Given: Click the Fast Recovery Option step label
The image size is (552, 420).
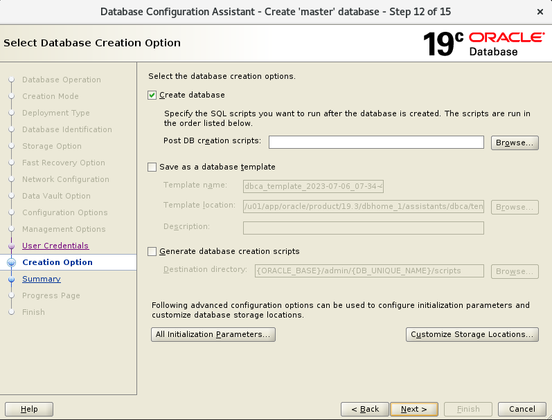Looking at the screenshot, I should (x=63, y=163).
